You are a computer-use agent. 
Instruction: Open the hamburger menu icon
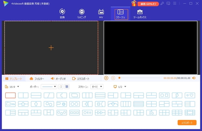point(175,3)
